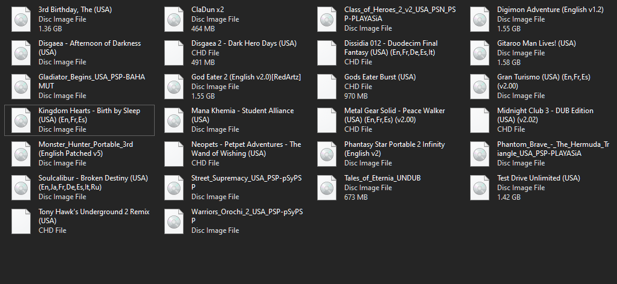Click the Midnight Club 3 DUB Edition icon
617x284 pixels.
480,120
